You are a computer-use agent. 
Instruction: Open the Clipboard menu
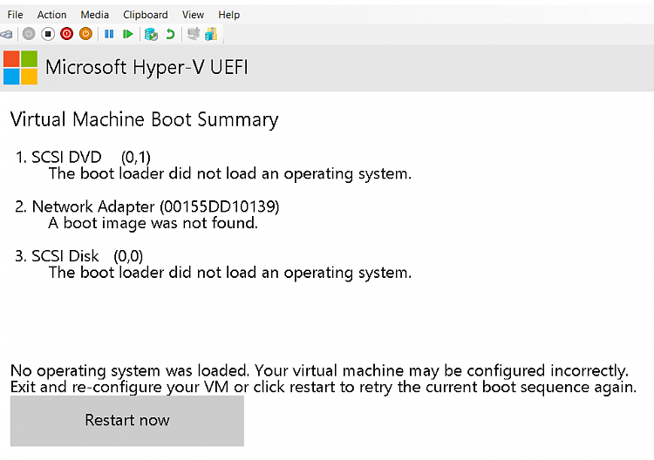[x=145, y=15]
